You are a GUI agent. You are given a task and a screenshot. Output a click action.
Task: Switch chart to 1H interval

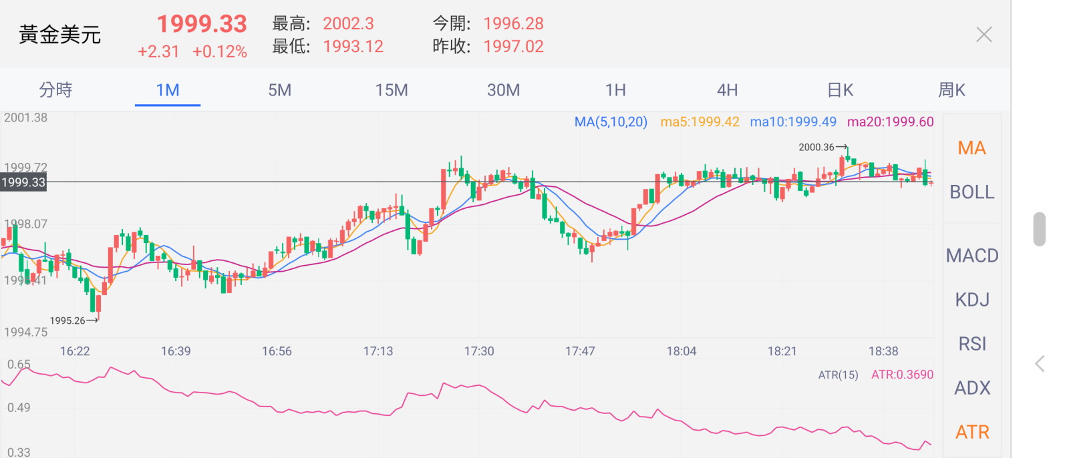tap(615, 90)
